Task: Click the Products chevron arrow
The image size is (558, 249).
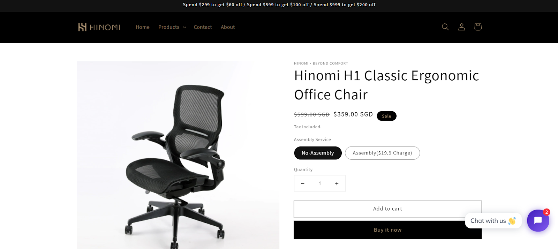Action: point(184,27)
